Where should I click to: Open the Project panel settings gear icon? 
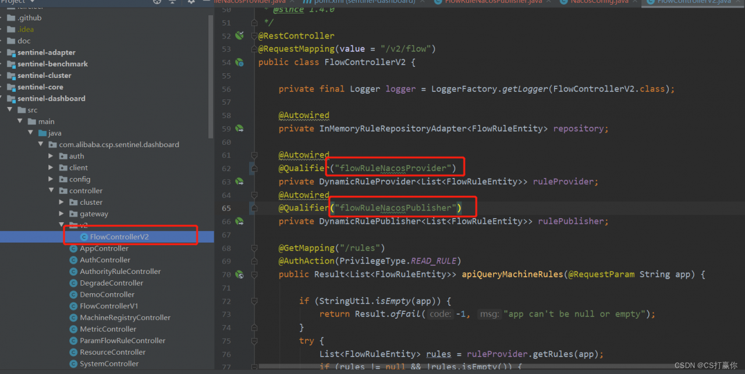pyautogui.click(x=191, y=2)
